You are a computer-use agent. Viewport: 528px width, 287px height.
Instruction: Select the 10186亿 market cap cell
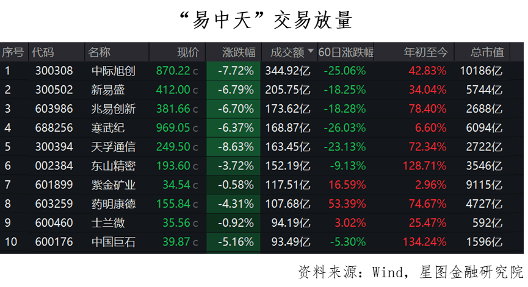point(481,71)
